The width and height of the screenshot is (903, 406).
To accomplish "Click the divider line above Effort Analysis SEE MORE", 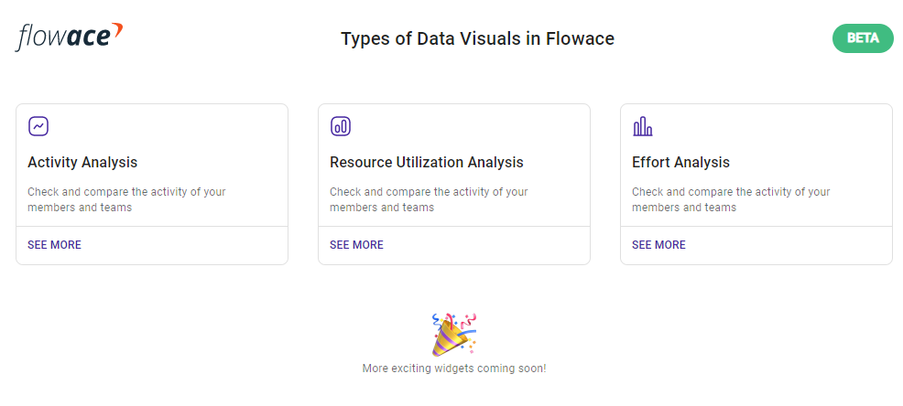I will coord(756,227).
